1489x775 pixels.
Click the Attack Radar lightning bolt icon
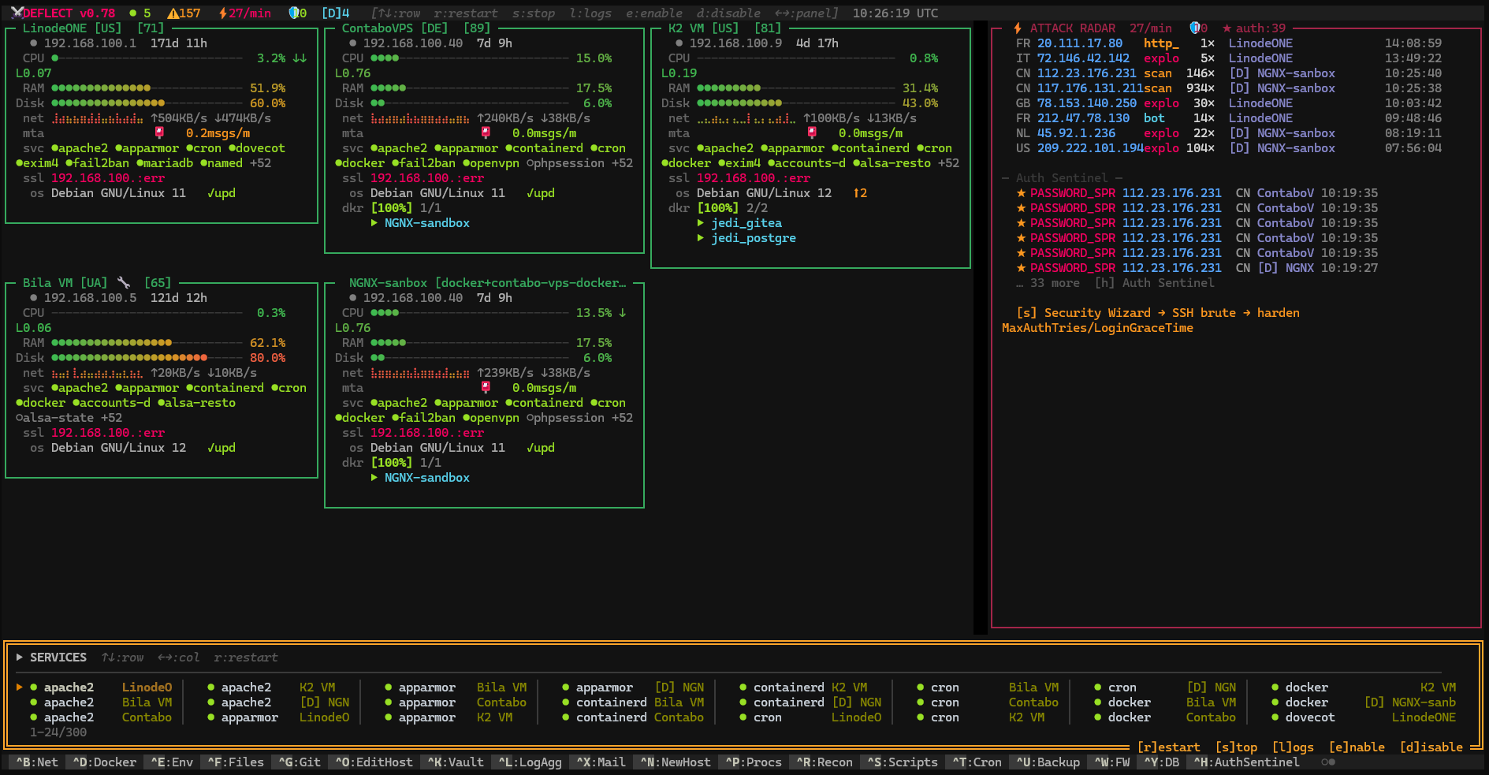click(1018, 28)
